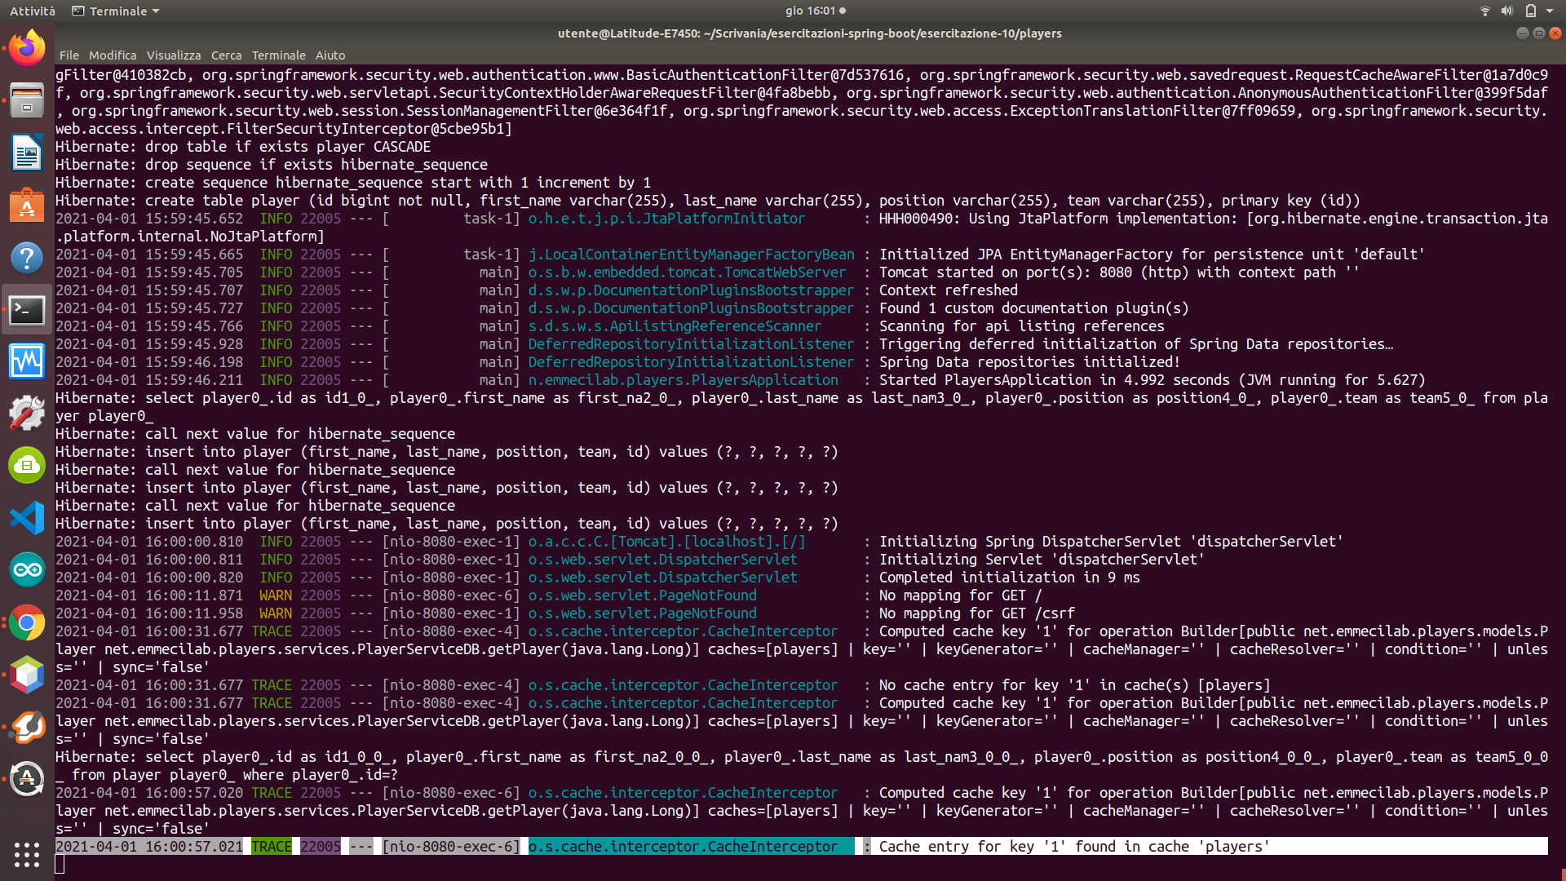Click 'Hibernate: drop table if exists player CASCADE'
This screenshot has height=881, width=1566.
click(243, 147)
